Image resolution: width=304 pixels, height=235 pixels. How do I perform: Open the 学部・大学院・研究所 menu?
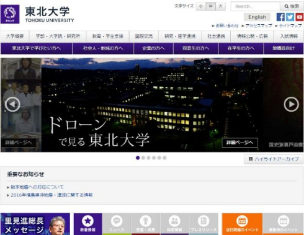point(58,37)
